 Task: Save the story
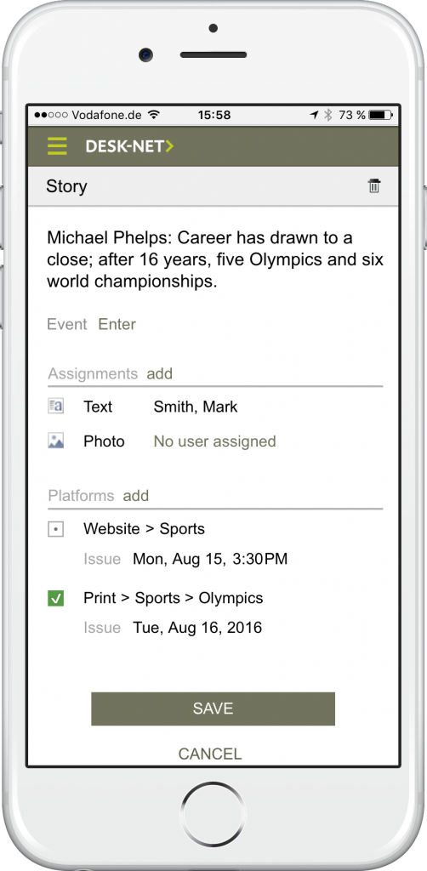click(213, 709)
